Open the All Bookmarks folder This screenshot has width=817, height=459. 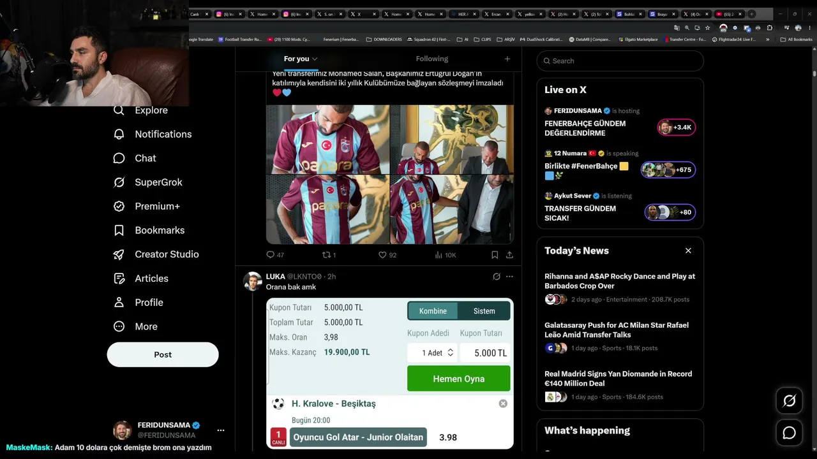[x=797, y=40]
